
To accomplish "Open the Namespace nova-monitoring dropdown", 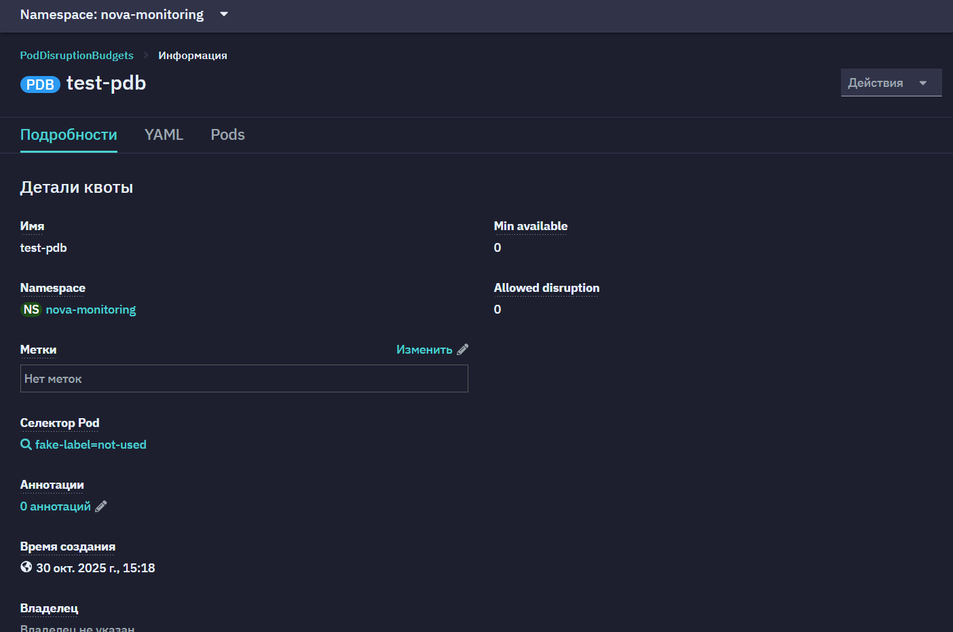I will (x=124, y=14).
